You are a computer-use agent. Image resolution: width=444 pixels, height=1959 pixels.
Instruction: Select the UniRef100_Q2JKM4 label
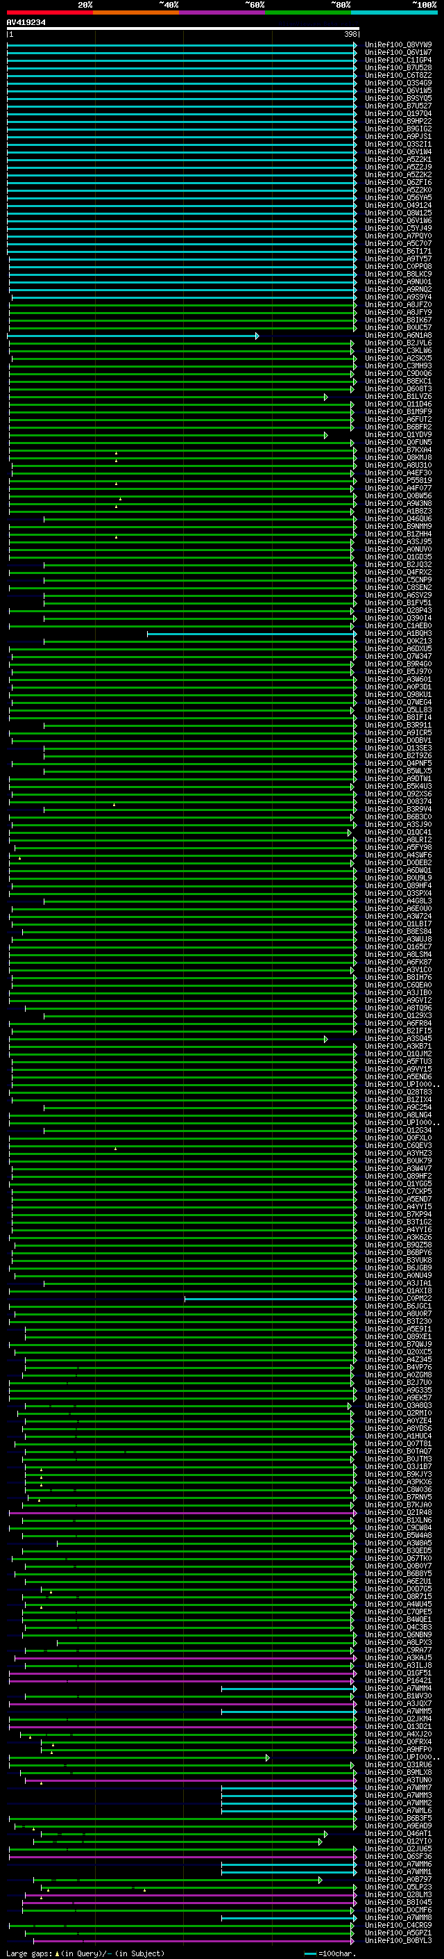tap(398, 1718)
